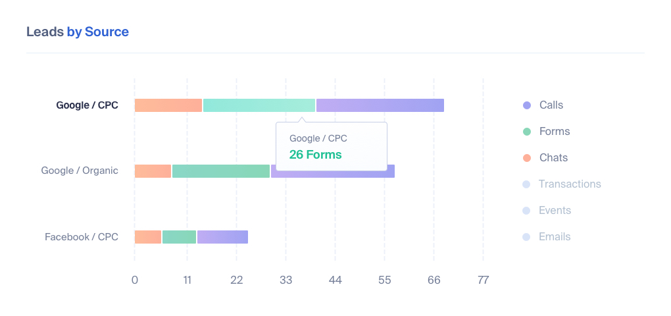Enable the Transactions legend dot
The width and height of the screenshot is (671, 316).
click(x=527, y=184)
